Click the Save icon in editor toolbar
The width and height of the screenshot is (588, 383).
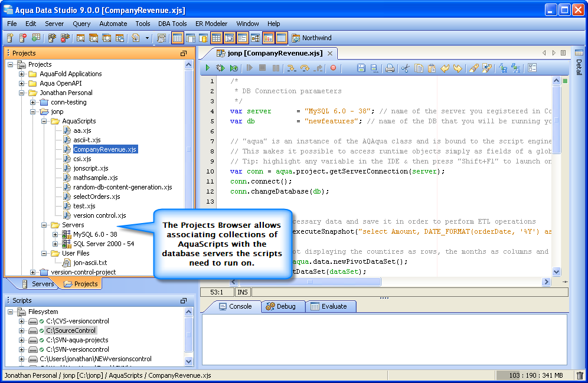[361, 68]
